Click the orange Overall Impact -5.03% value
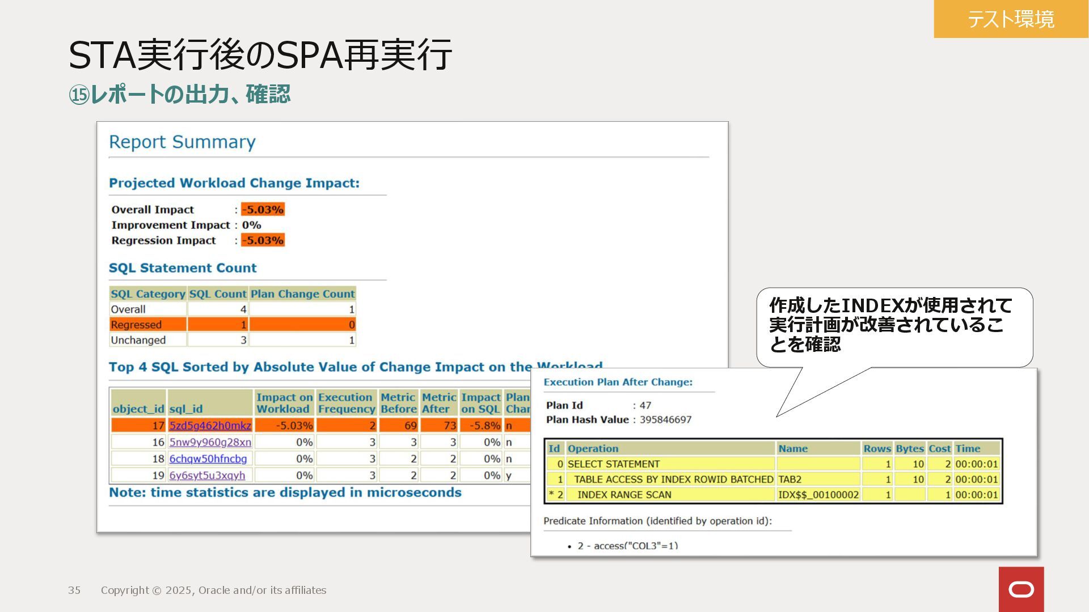This screenshot has width=1089, height=612. point(263,210)
